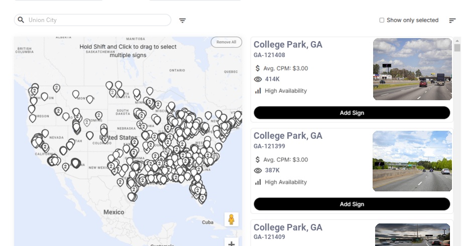Click availability bars icon for GA-121408
This screenshot has height=246, width=462.
258,91
